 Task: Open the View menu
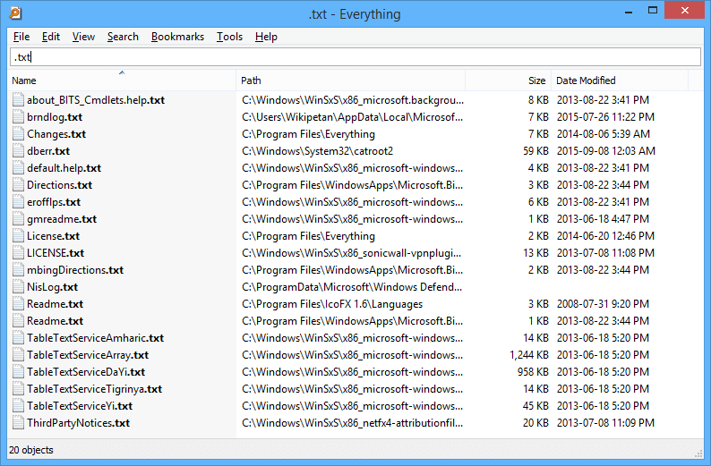pyautogui.click(x=83, y=37)
